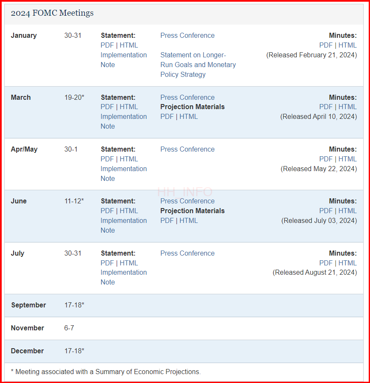Open July minutes PDF link
The image size is (370, 383).
pos(326,263)
